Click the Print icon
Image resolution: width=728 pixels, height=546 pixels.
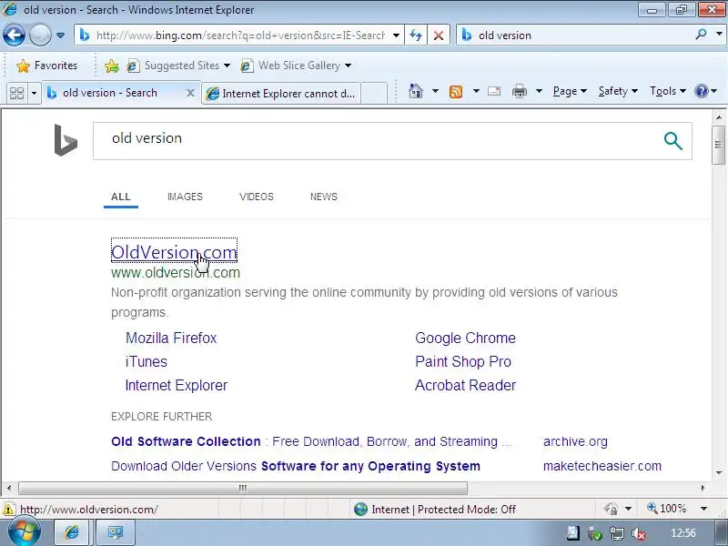pyautogui.click(x=519, y=92)
